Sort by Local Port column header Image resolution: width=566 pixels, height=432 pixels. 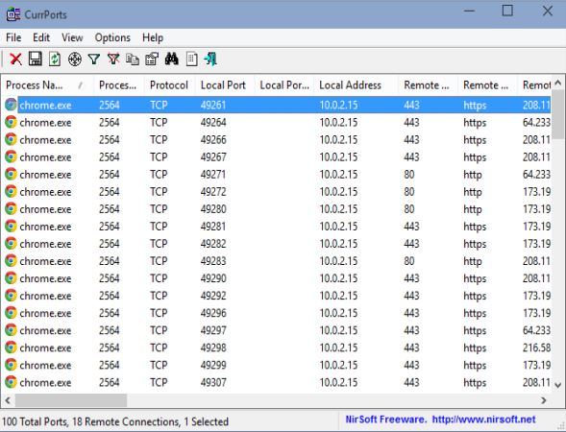coord(225,85)
